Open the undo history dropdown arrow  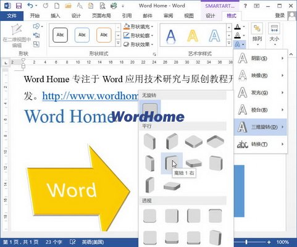click(x=36, y=6)
